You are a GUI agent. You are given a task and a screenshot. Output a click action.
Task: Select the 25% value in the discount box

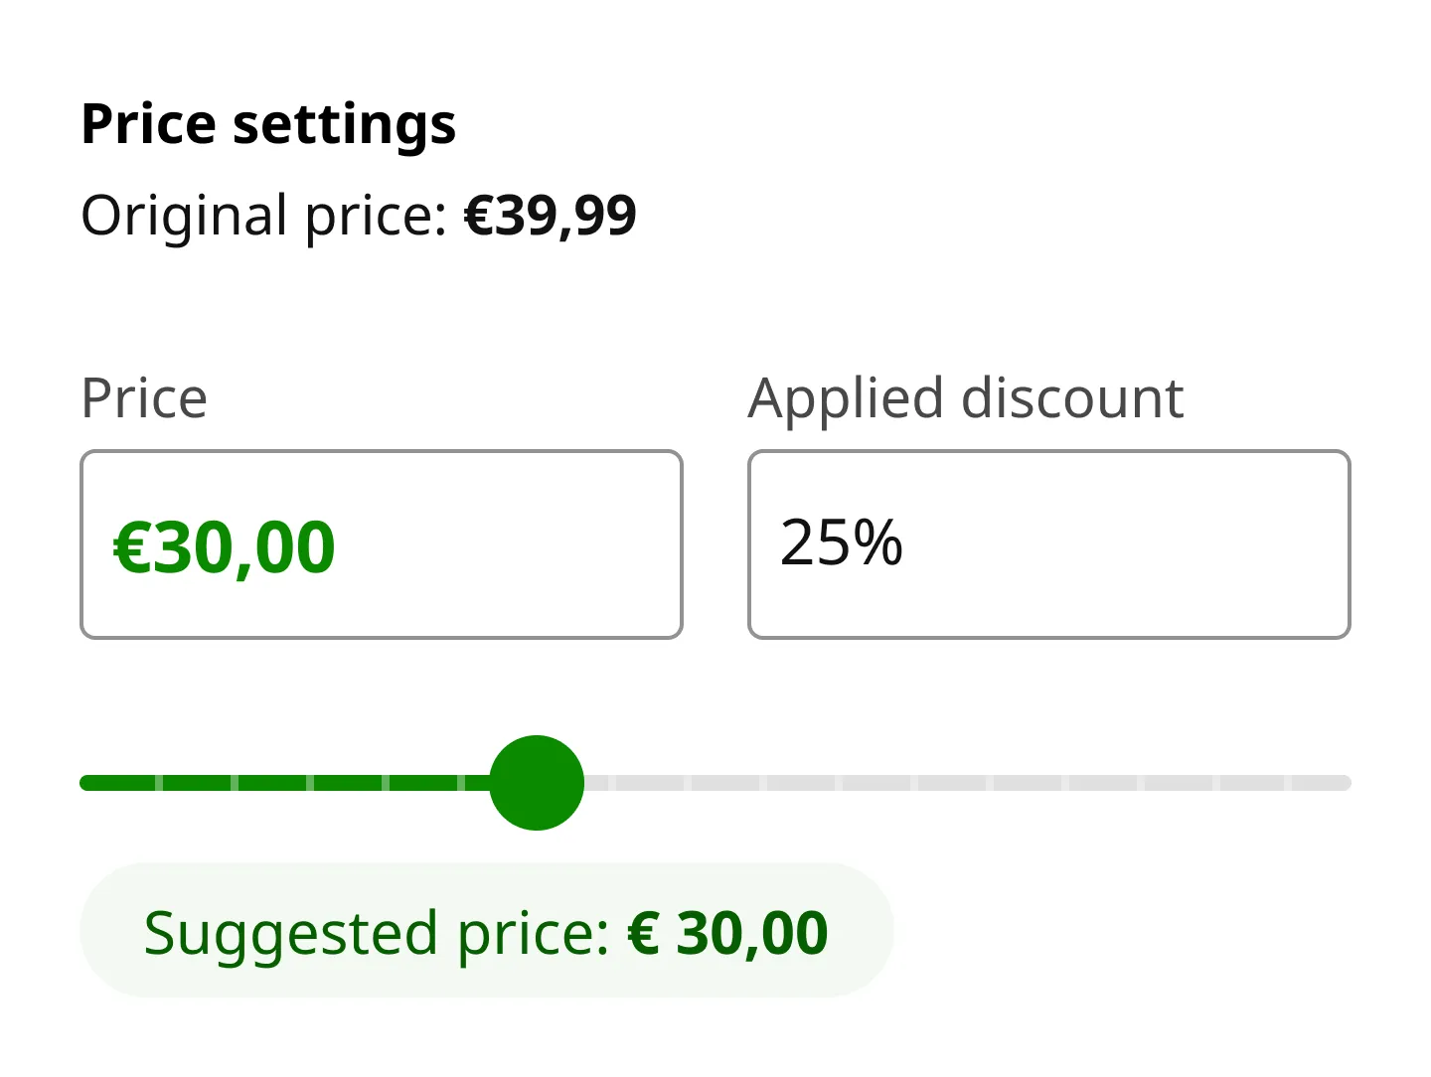point(842,541)
